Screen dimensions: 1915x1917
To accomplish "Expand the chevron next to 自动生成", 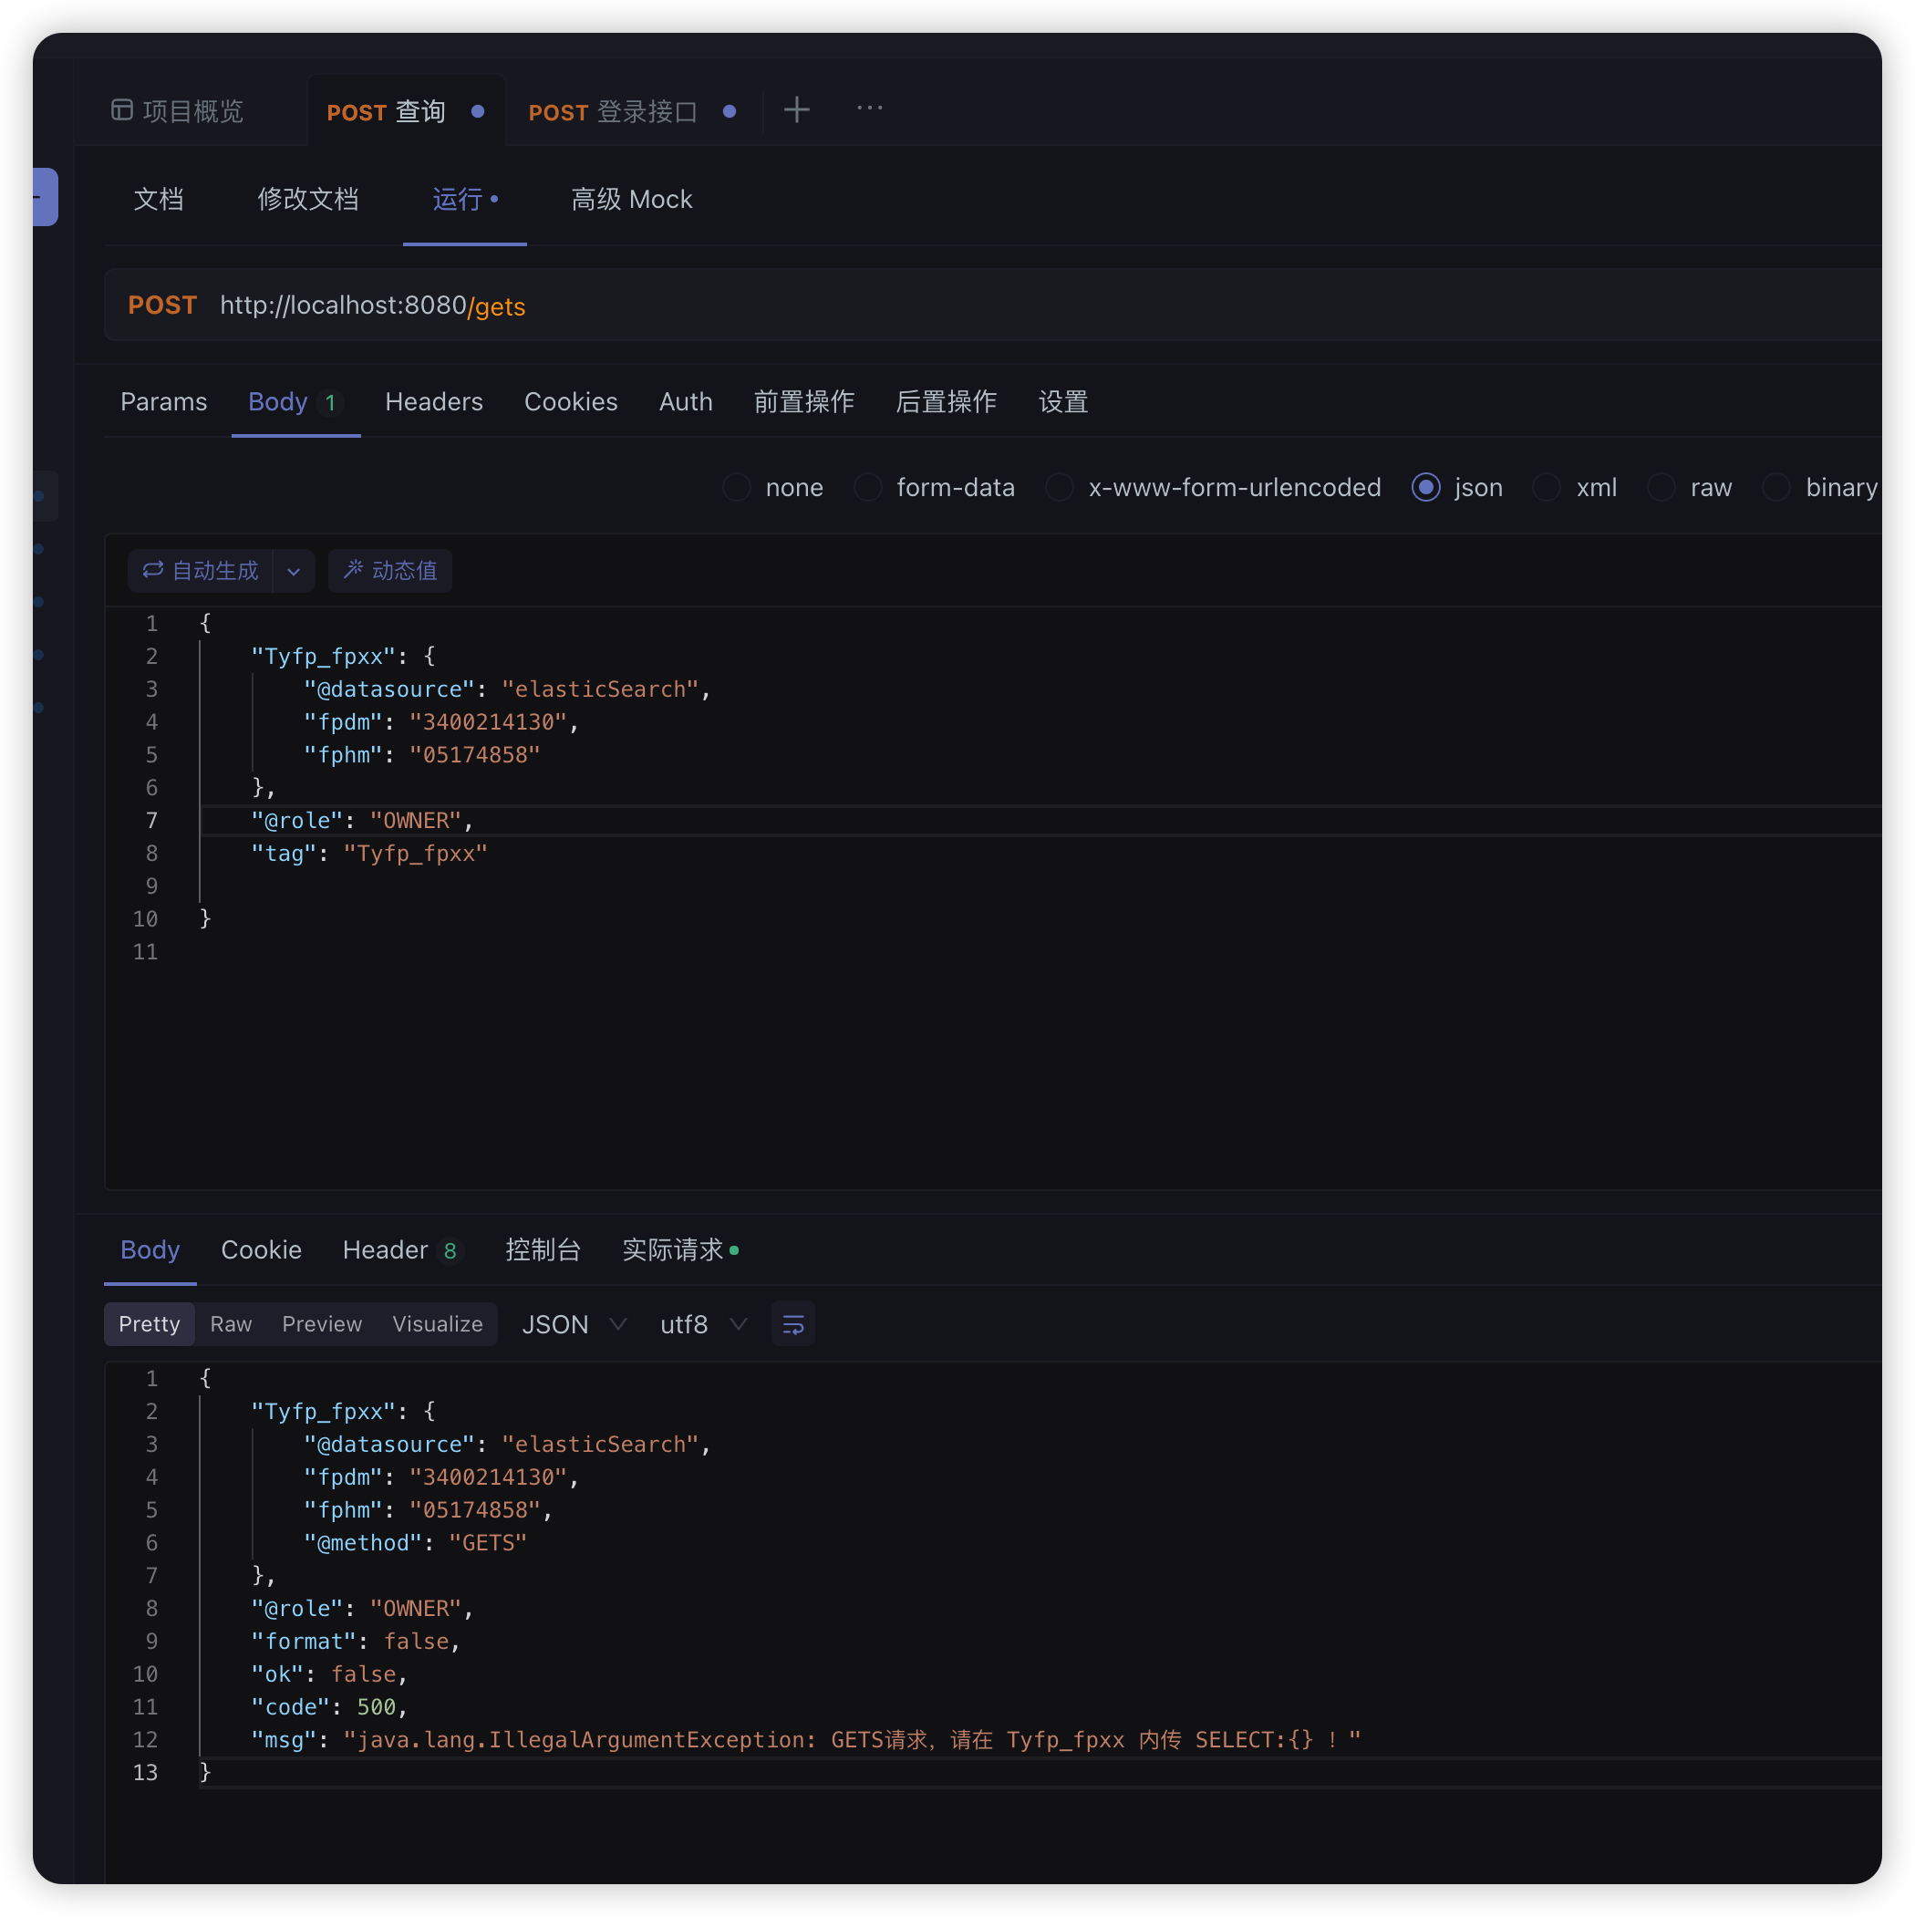I will [294, 571].
